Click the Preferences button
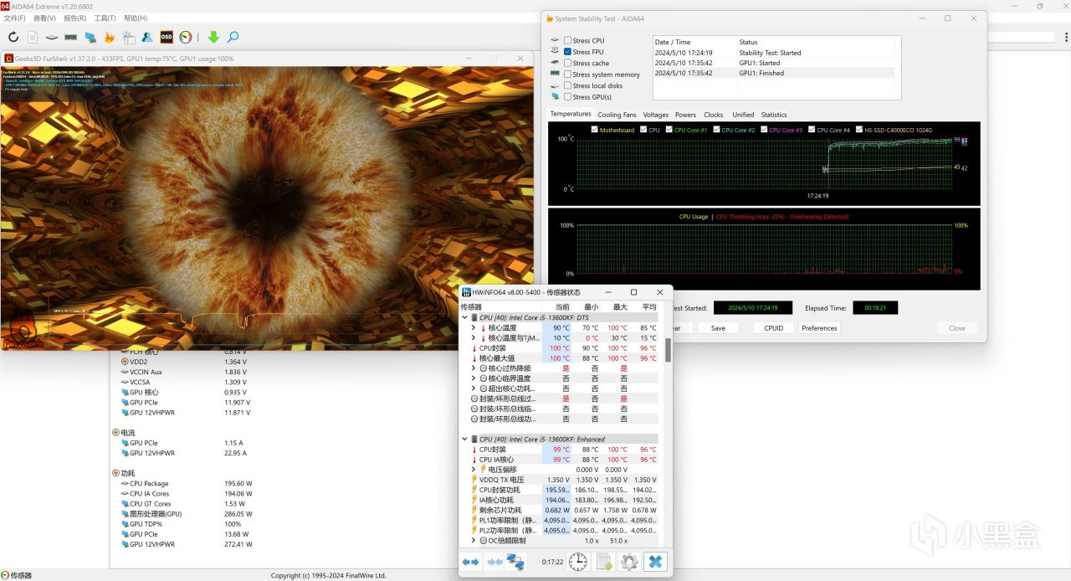Screen dimensions: 1071x581 point(819,328)
